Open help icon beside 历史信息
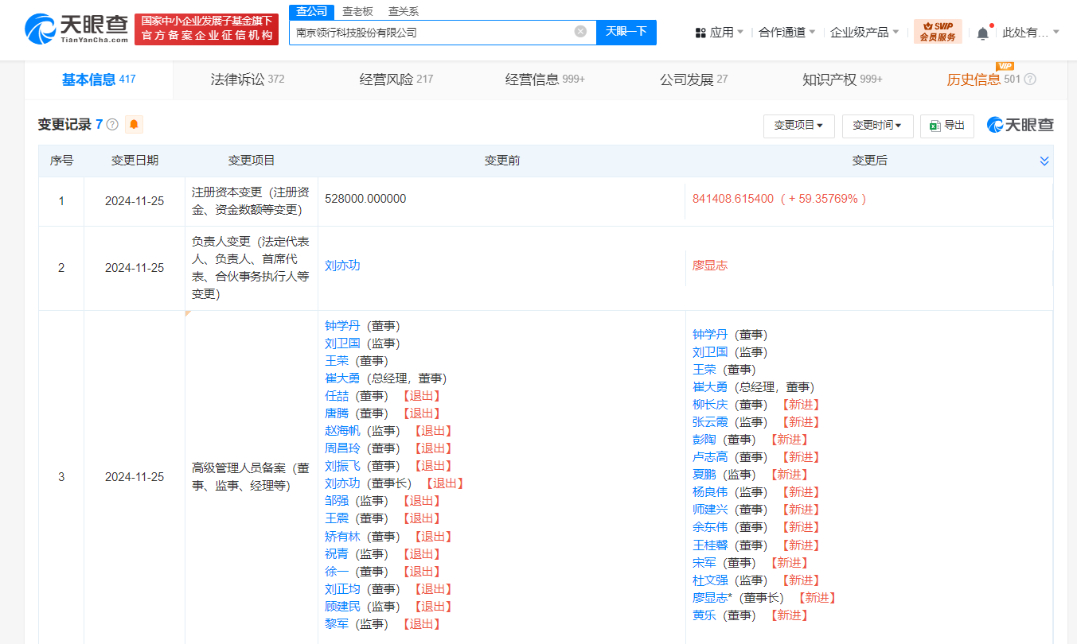Screen dimensions: 1077x644 (x=1030, y=80)
